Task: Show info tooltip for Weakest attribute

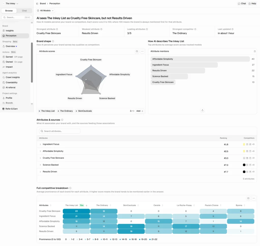Action: pyautogui.click(x=101, y=29)
